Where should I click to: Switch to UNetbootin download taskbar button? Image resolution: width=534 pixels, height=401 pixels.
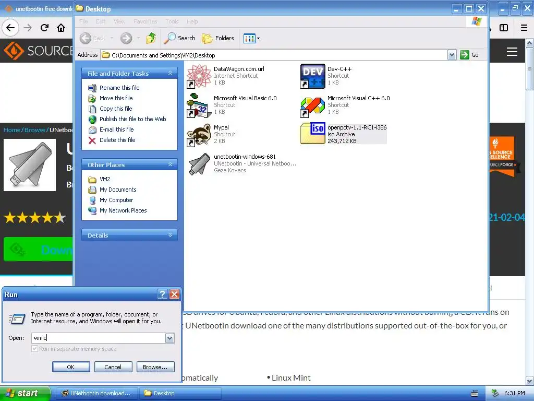pos(96,393)
